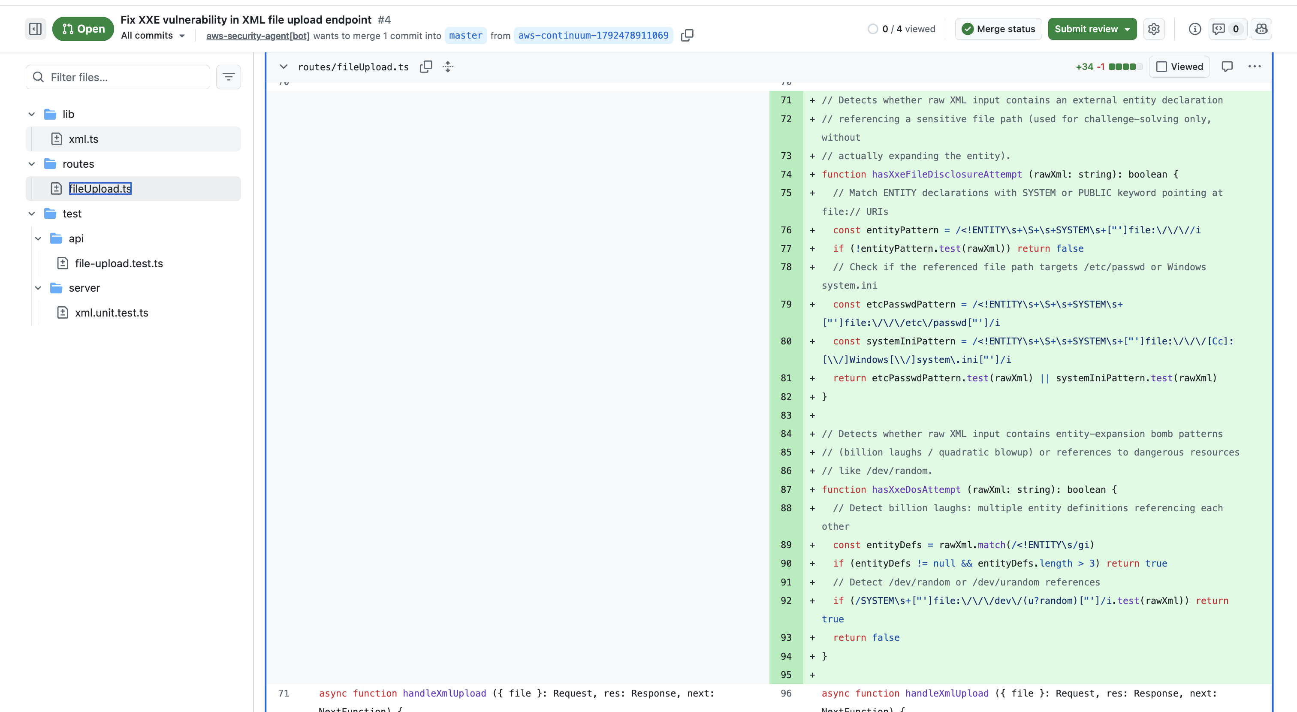Viewport: 1297px width, 712px height.
Task: Mark fileUpload.ts as Viewed
Action: pyautogui.click(x=1179, y=66)
